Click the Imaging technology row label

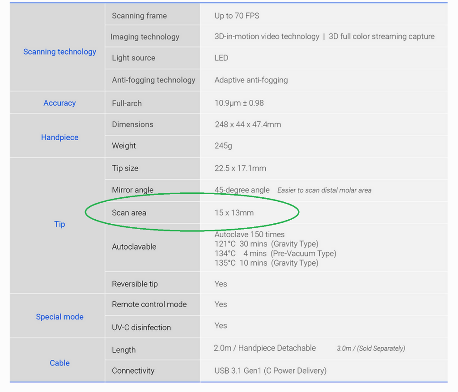(145, 37)
